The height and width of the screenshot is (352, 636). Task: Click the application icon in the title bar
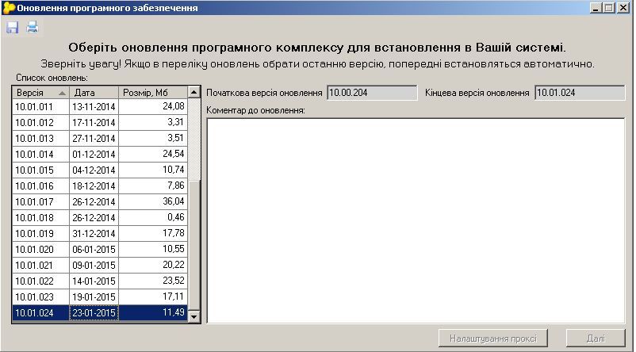(x=9, y=8)
